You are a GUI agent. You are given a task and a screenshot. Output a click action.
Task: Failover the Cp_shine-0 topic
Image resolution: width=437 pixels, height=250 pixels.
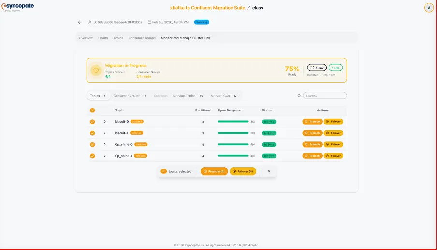pyautogui.click(x=334, y=144)
